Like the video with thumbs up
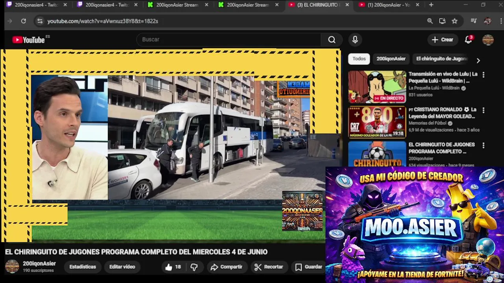Viewport: 504px width, 283px height. tap(173, 267)
